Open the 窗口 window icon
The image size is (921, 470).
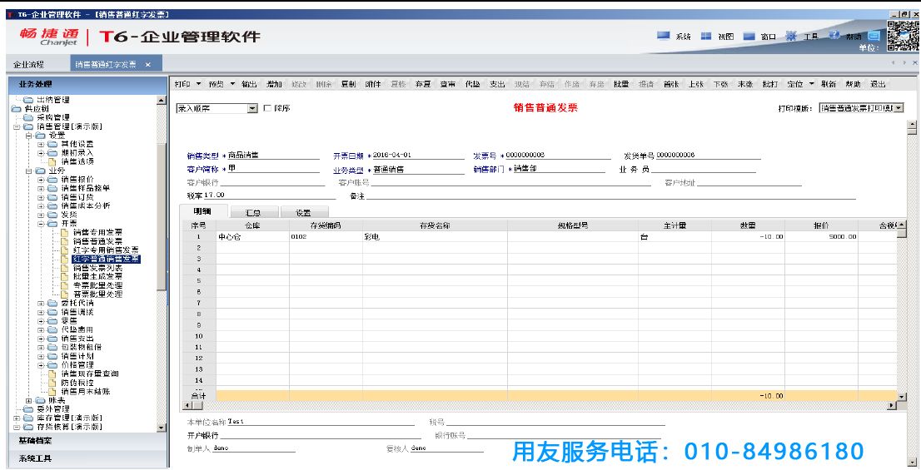[x=749, y=37]
